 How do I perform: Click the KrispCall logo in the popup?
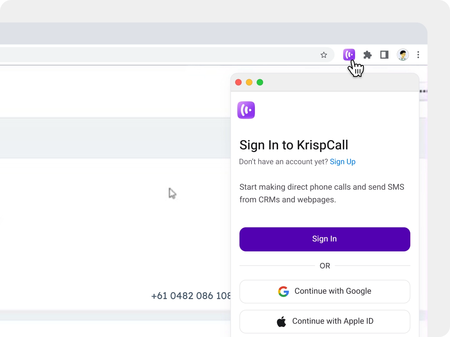click(x=246, y=110)
